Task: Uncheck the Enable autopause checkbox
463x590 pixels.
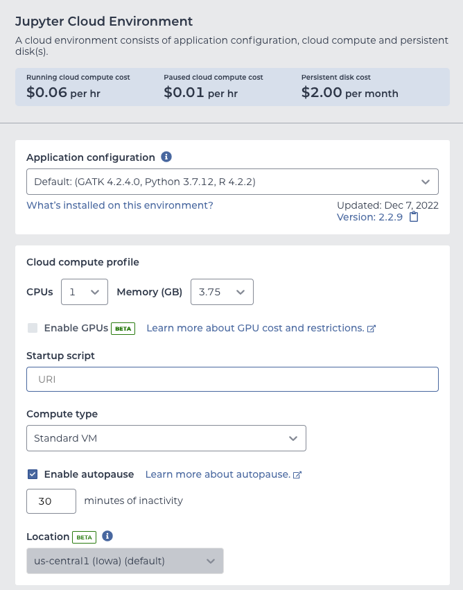Action: (x=33, y=474)
